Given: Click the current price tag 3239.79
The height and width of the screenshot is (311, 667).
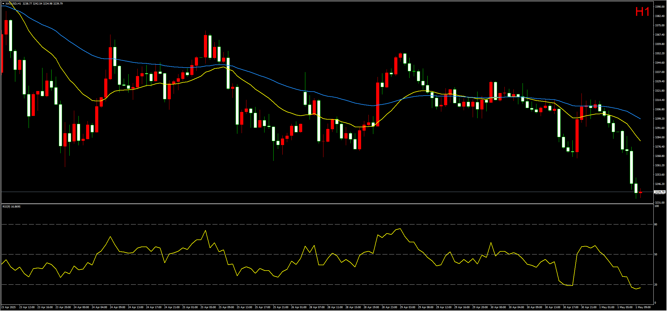Looking at the screenshot, I should coord(660,192).
